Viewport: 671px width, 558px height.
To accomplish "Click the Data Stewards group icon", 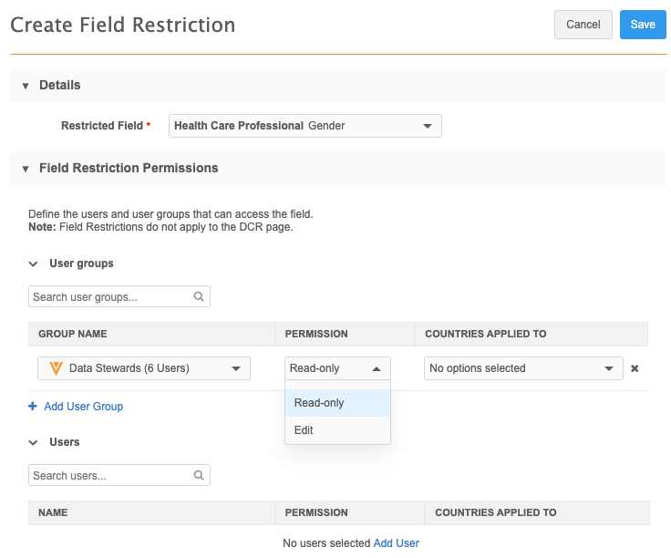I will coord(56,368).
